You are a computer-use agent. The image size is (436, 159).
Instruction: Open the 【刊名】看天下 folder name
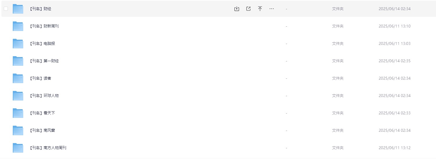coord(42,113)
